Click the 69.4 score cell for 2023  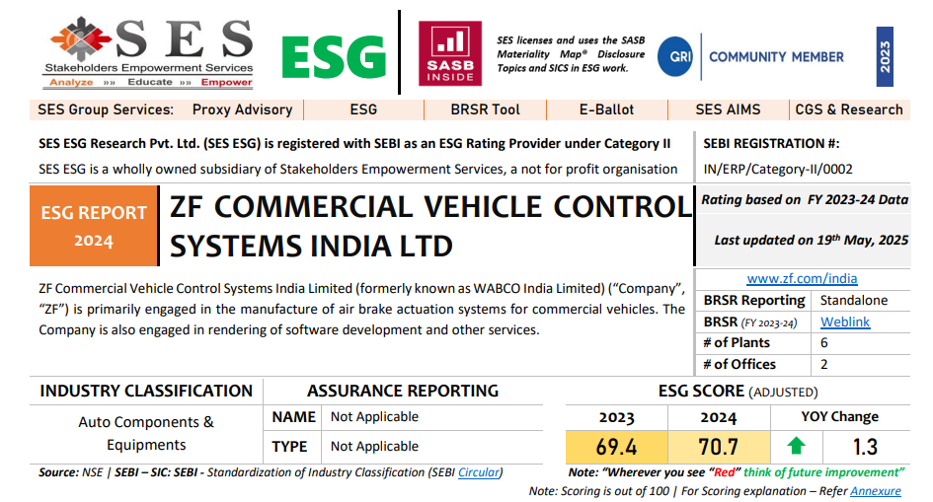click(616, 447)
